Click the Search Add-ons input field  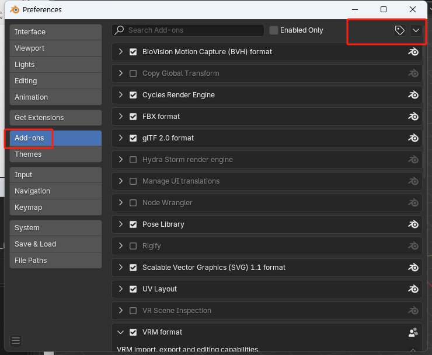point(188,30)
